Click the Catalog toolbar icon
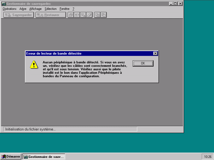 (x=71, y=15)
